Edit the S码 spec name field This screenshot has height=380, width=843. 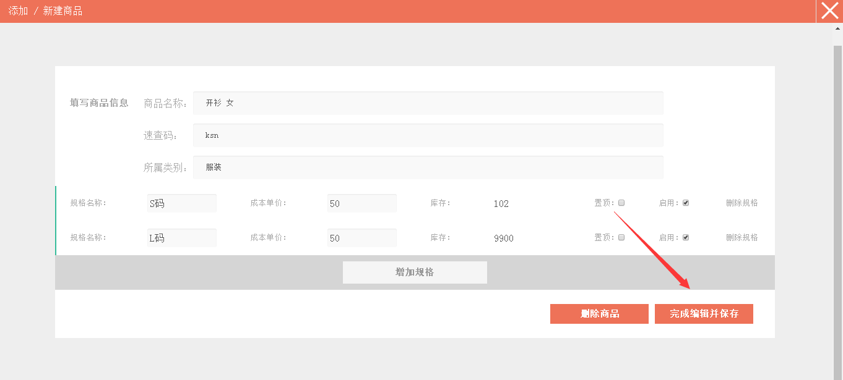[x=182, y=203]
